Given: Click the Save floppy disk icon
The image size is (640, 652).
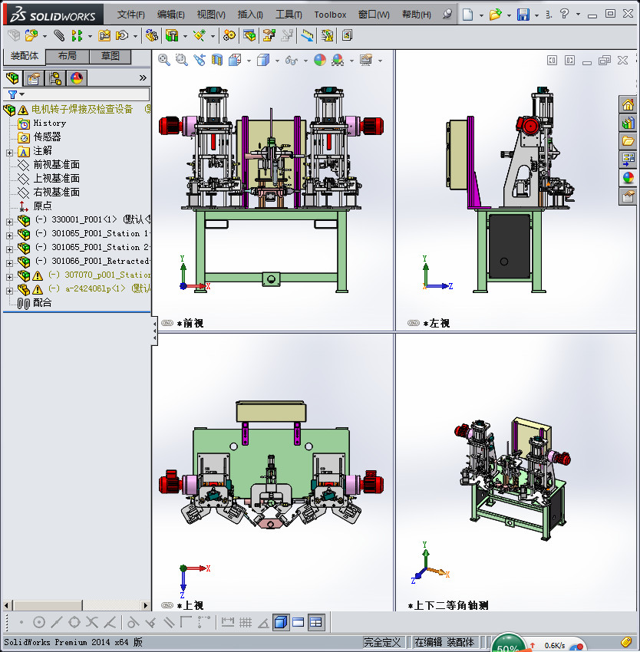Looking at the screenshot, I should (x=523, y=15).
